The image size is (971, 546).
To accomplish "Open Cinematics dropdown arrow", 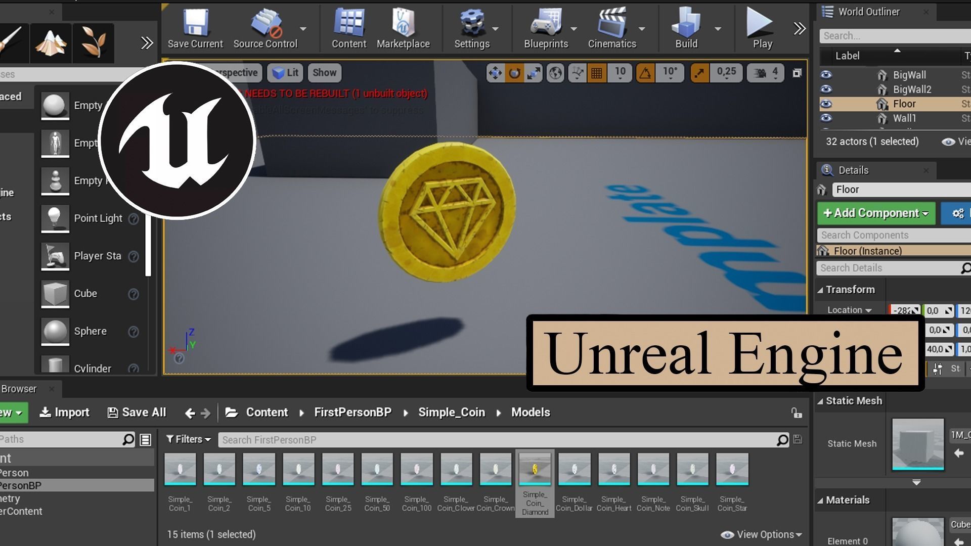I will pyautogui.click(x=641, y=29).
